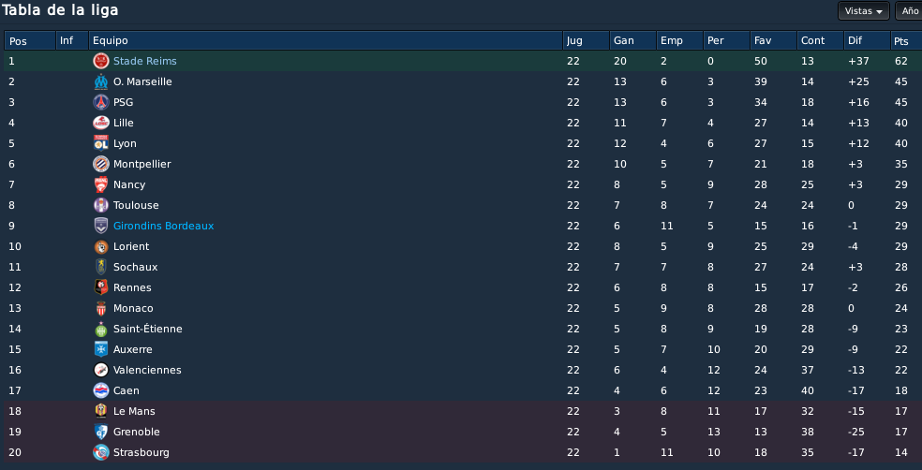Click the Dif column header
Screen dimensions: 922x470
(867, 40)
